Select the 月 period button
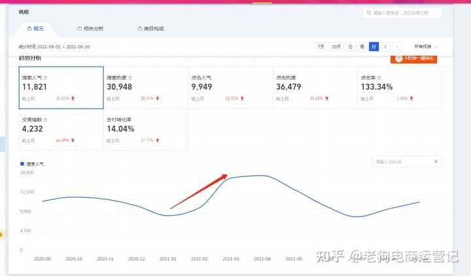The image size is (471, 276). click(x=374, y=46)
